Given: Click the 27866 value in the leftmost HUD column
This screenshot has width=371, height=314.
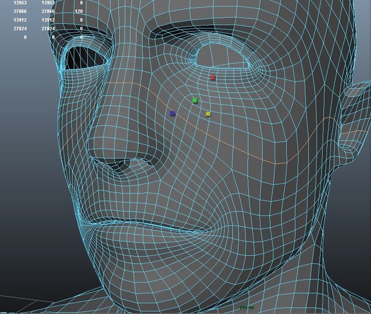Looking at the screenshot, I should pos(20,11).
